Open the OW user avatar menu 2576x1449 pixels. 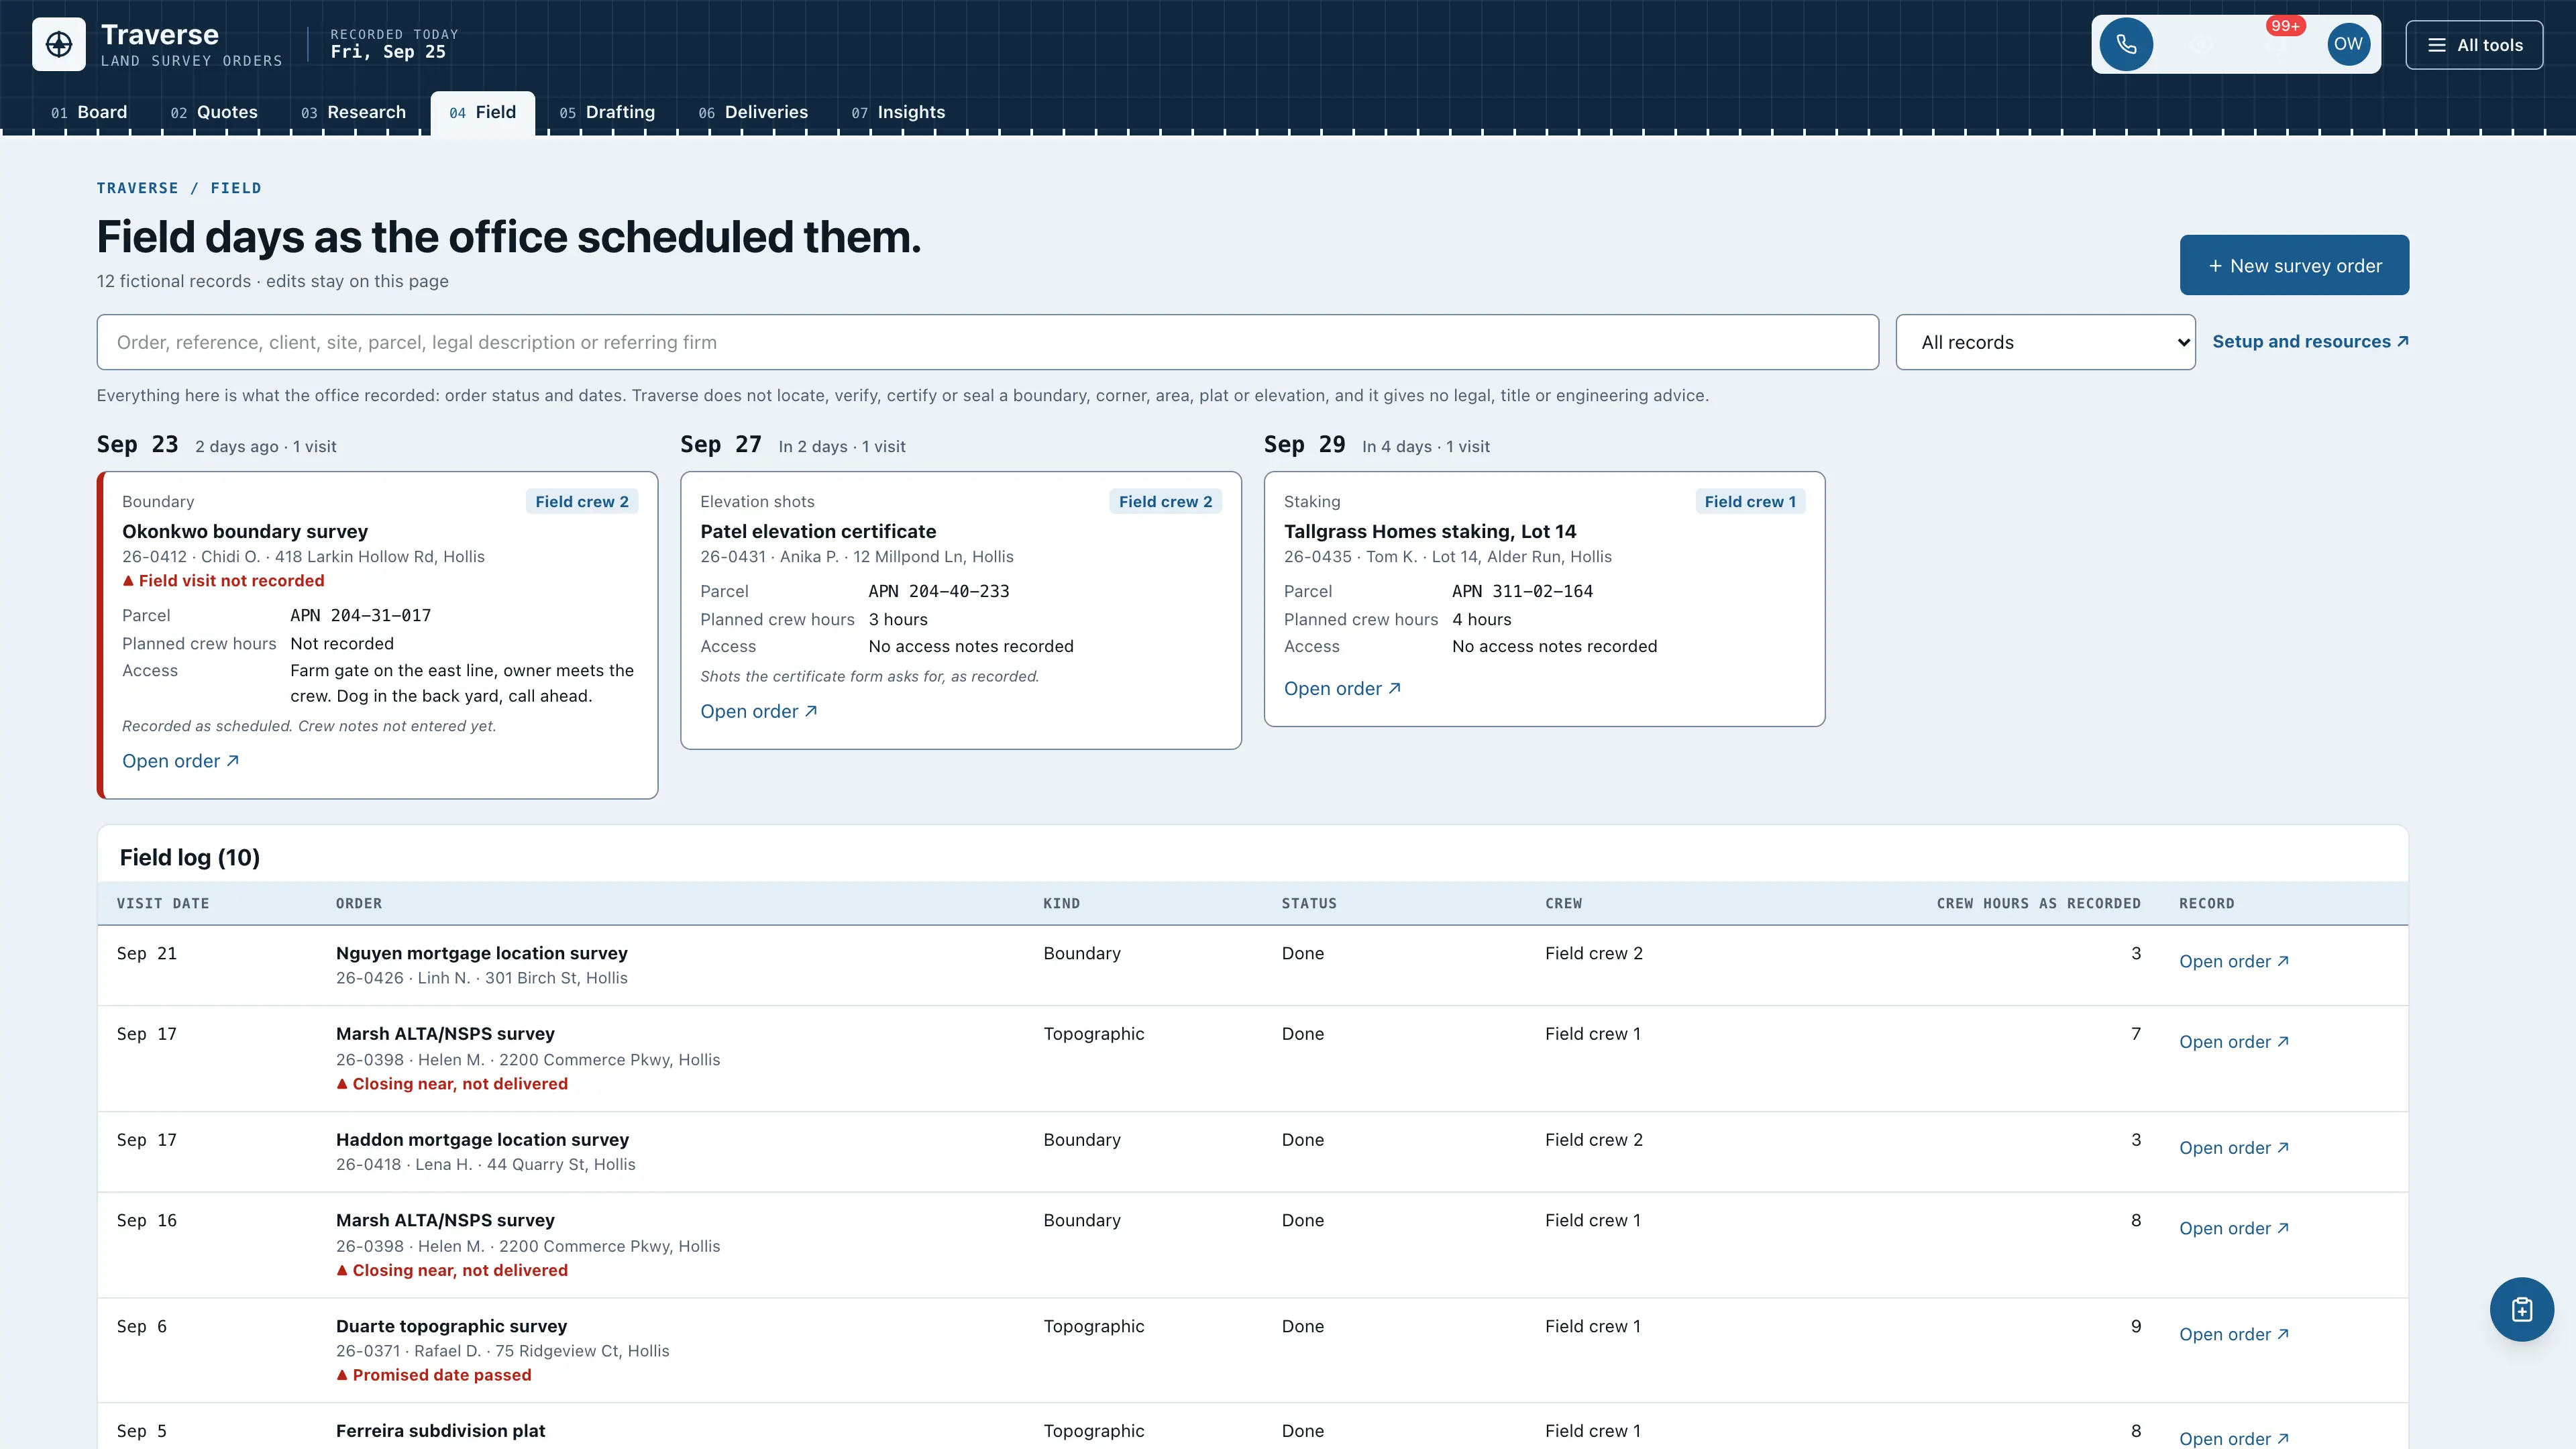tap(2348, 44)
